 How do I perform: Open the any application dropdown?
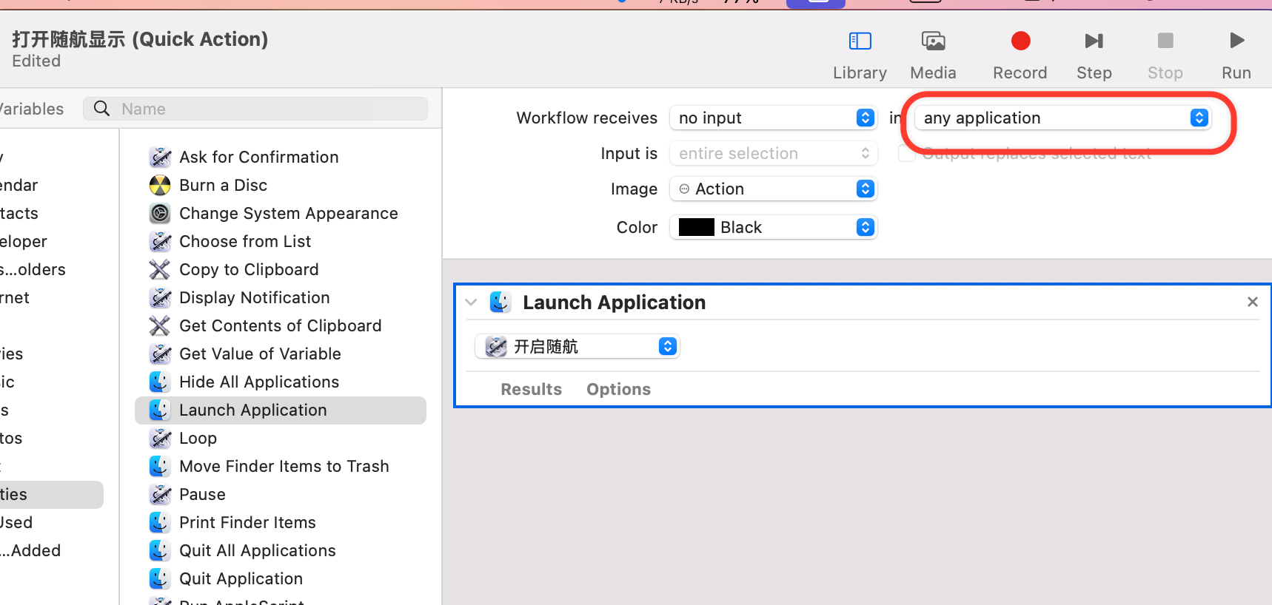click(1062, 118)
